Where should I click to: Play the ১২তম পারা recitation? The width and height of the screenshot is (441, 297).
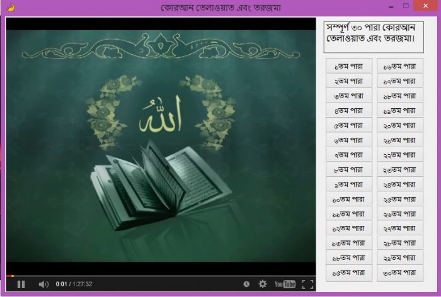pos(349,228)
